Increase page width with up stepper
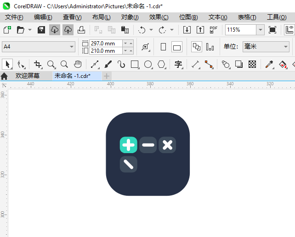Screen dimensions: 295x237 (131, 44)
